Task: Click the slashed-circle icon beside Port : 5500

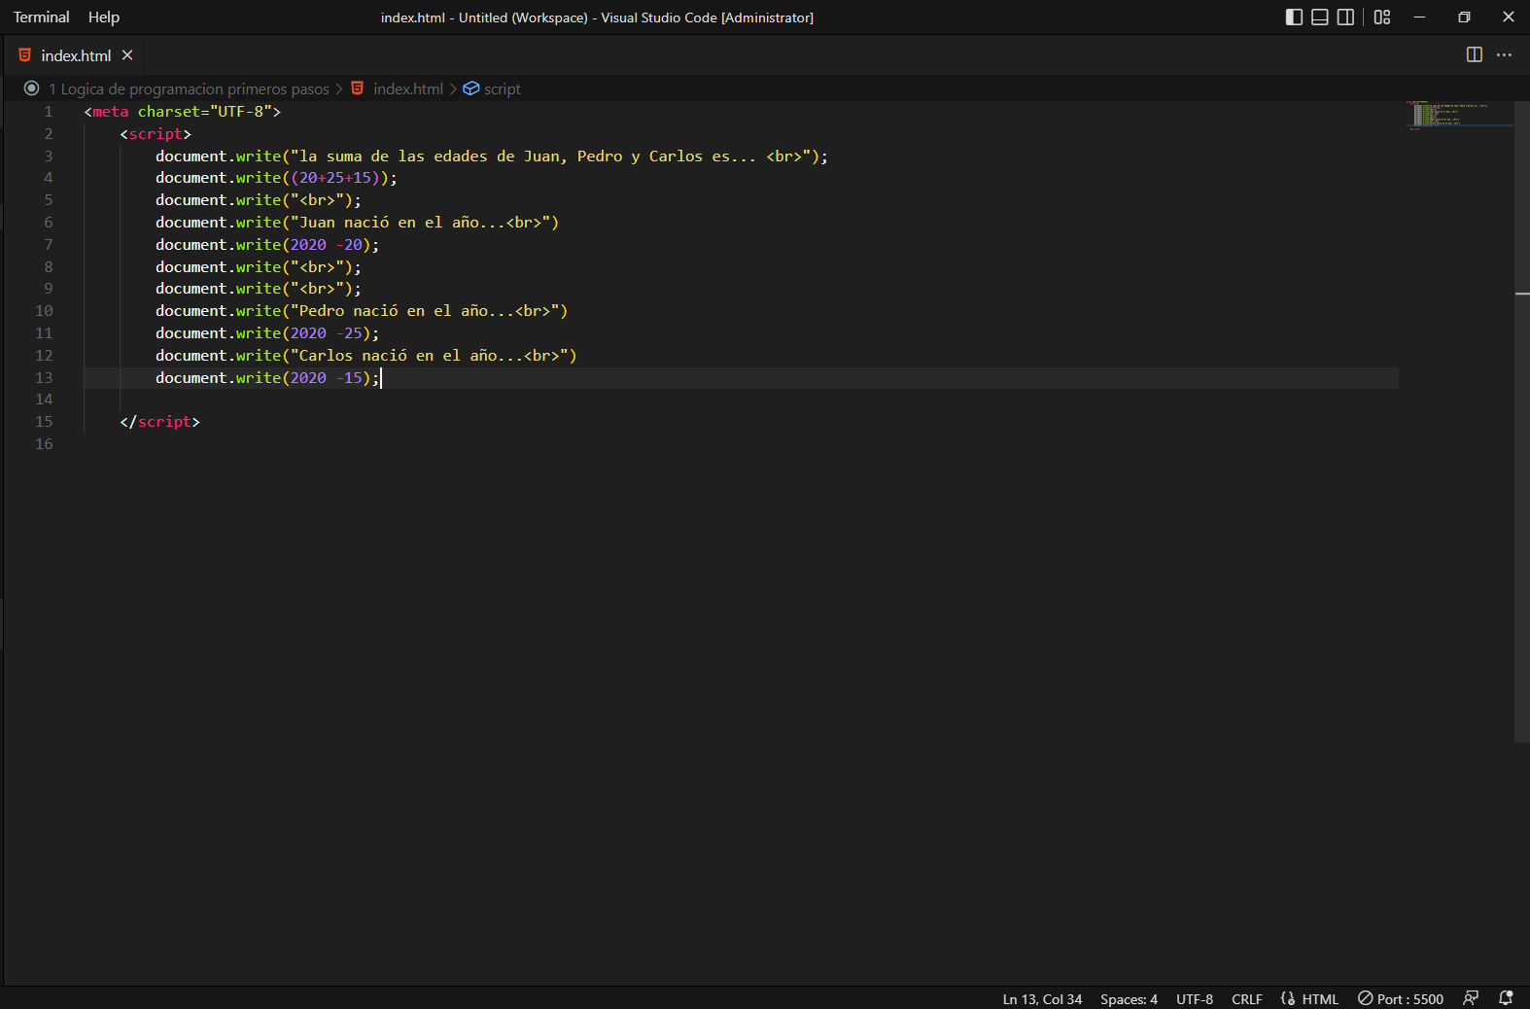Action: coord(1365,998)
